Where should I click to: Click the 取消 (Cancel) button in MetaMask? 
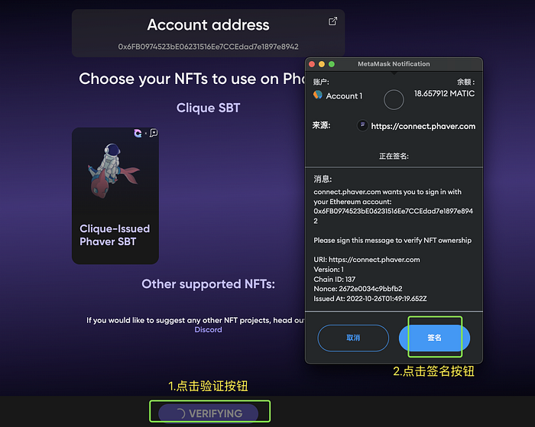pos(353,338)
